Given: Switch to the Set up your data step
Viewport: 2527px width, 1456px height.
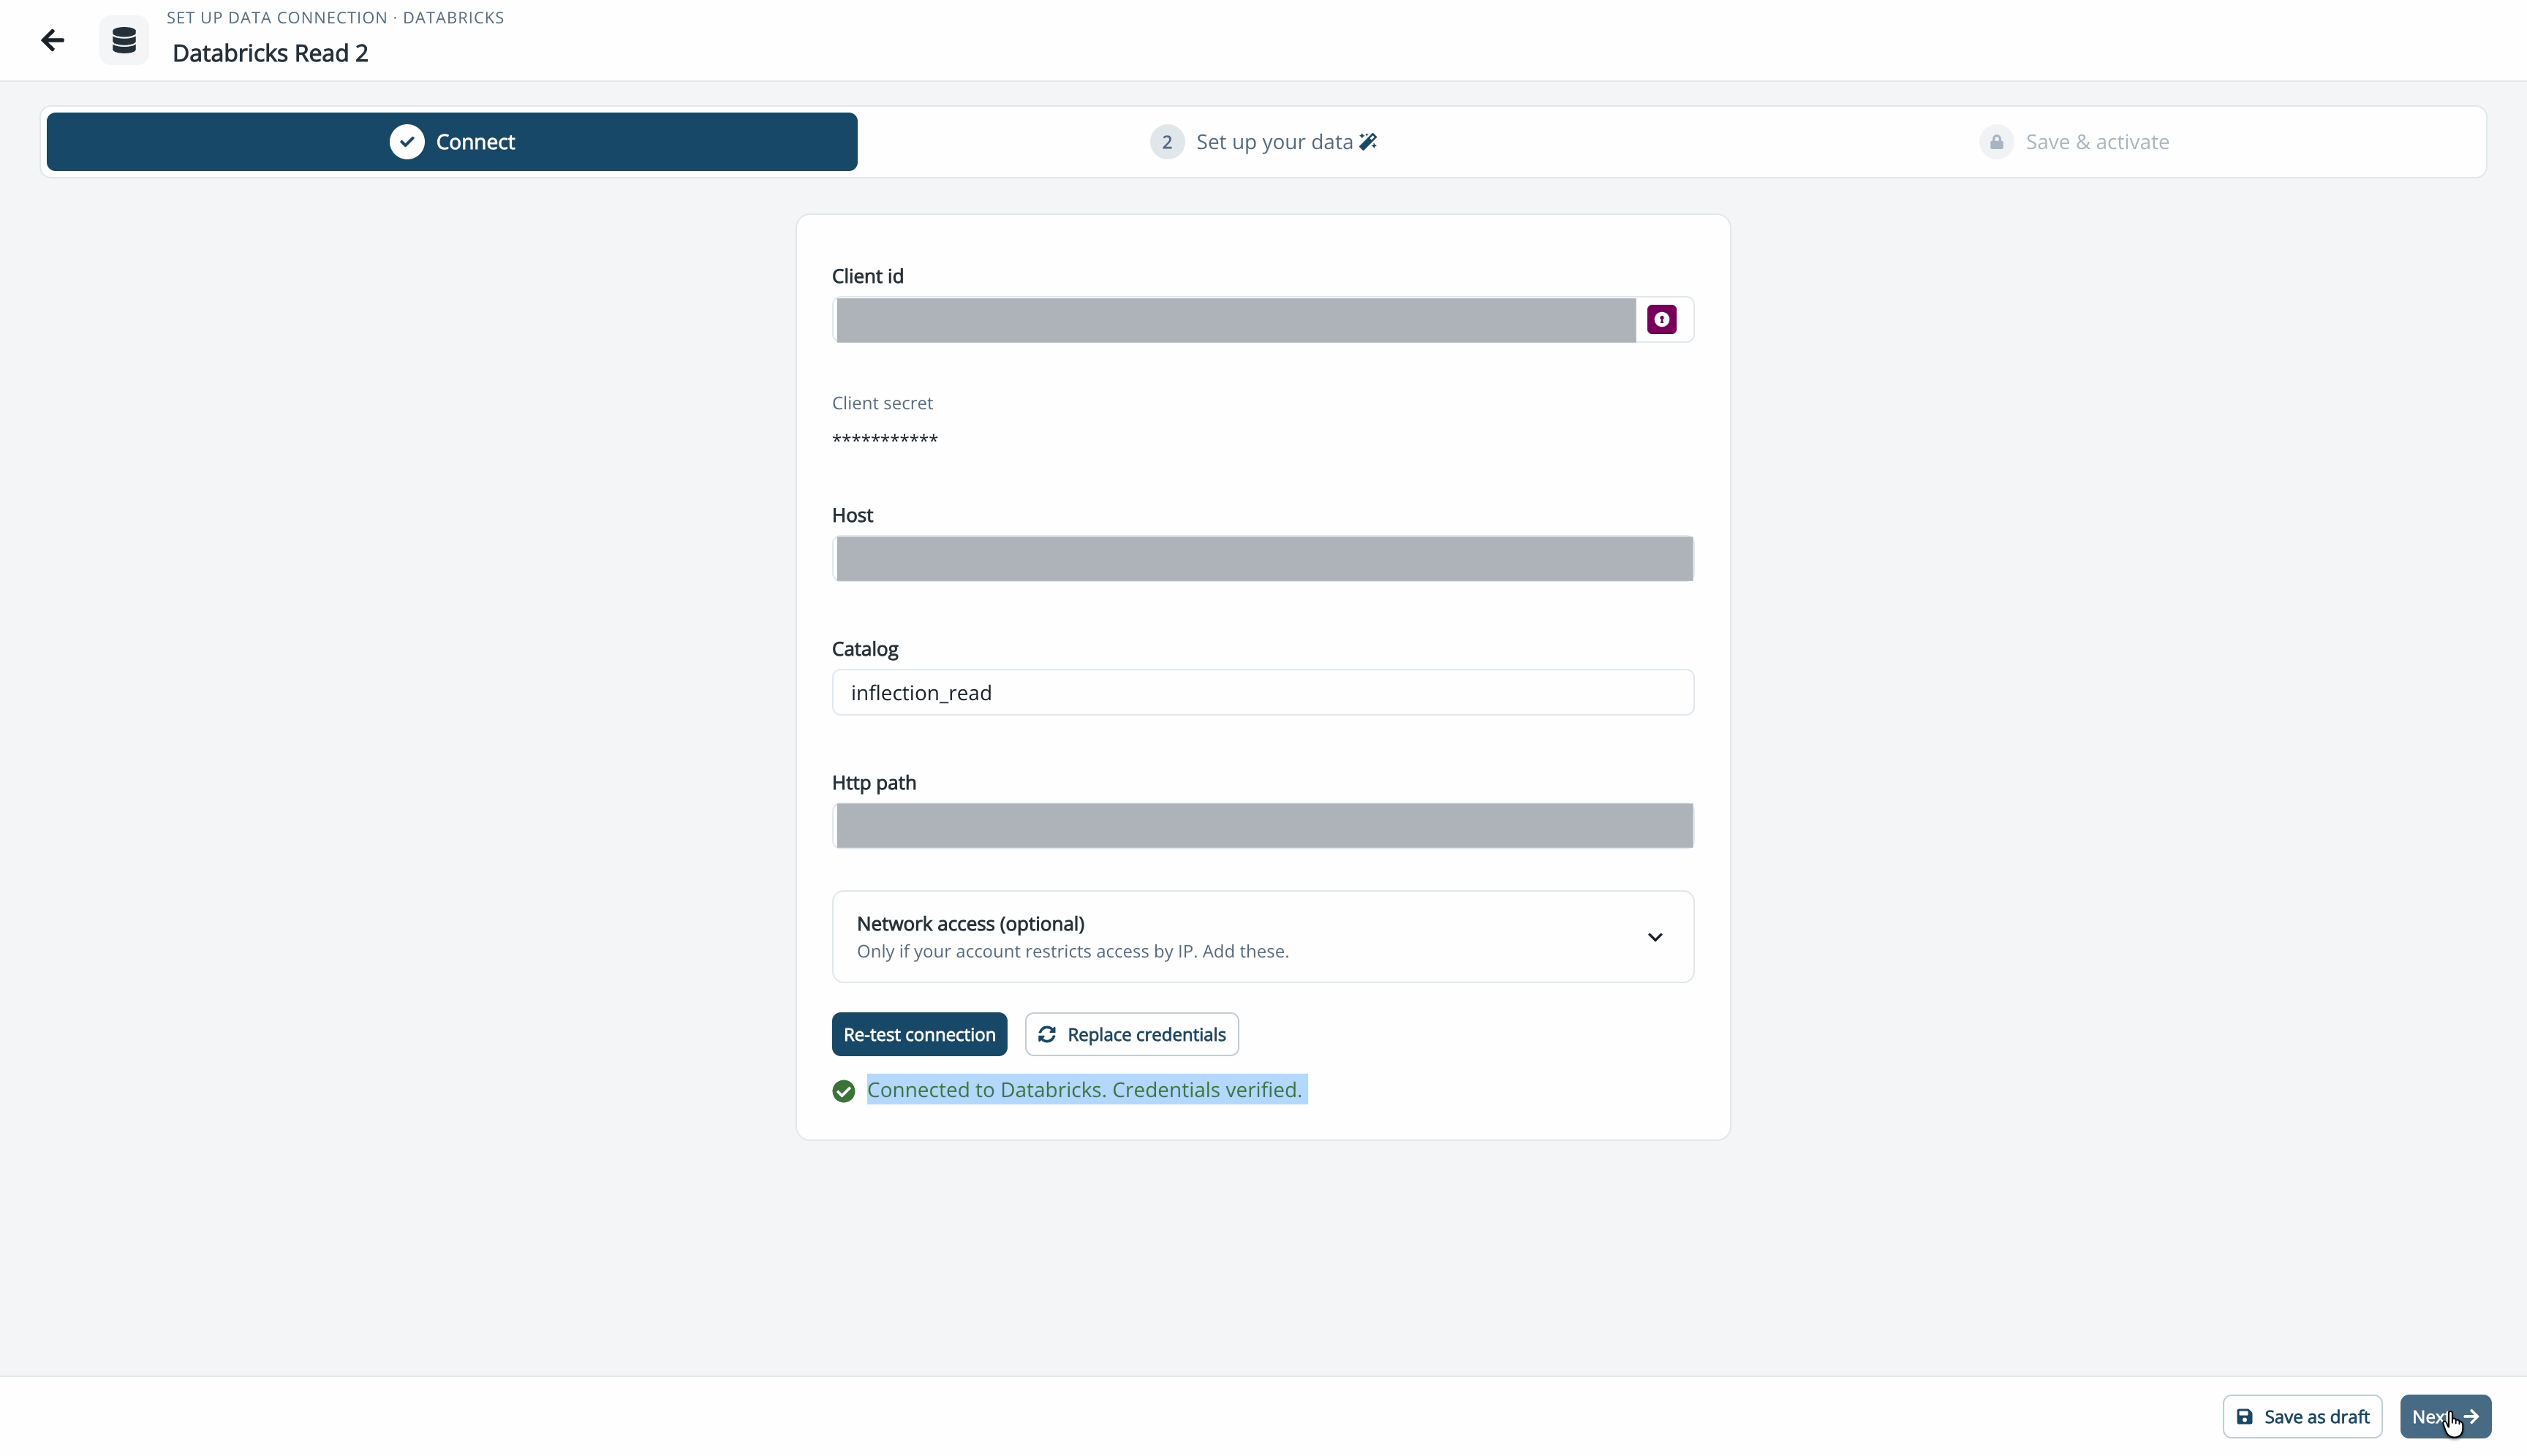Looking at the screenshot, I should (x=1263, y=142).
